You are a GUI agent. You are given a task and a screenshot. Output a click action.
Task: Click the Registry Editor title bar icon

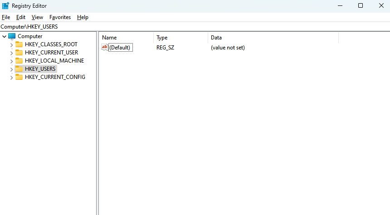pyautogui.click(x=5, y=6)
